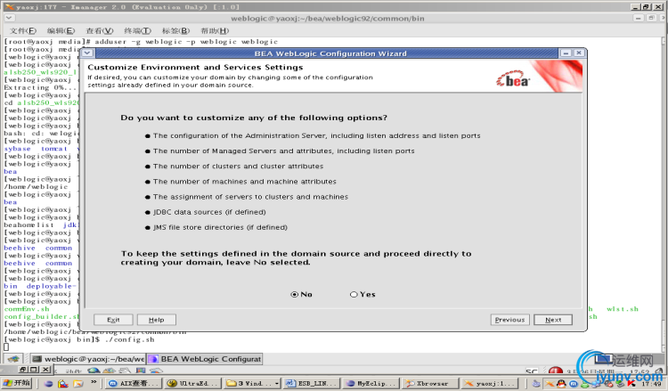Click 'JDBC data sources (if defined)' text
This screenshot has width=668, height=391.
click(209, 212)
